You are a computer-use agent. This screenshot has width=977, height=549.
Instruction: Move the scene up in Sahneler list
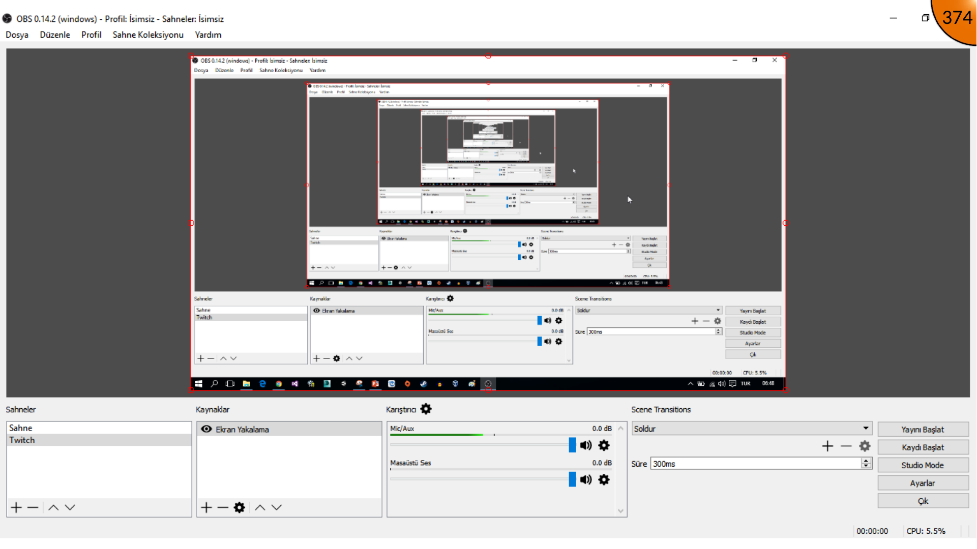click(x=53, y=507)
